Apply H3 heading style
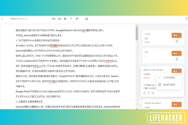188x125 pixels. 59,19
